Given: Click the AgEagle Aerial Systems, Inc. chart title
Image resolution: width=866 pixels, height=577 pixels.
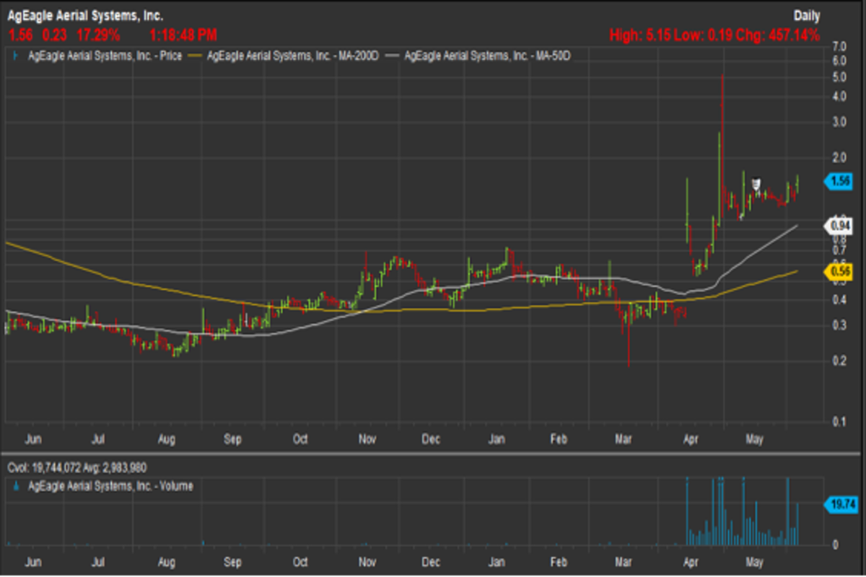Looking at the screenshot, I should [85, 15].
